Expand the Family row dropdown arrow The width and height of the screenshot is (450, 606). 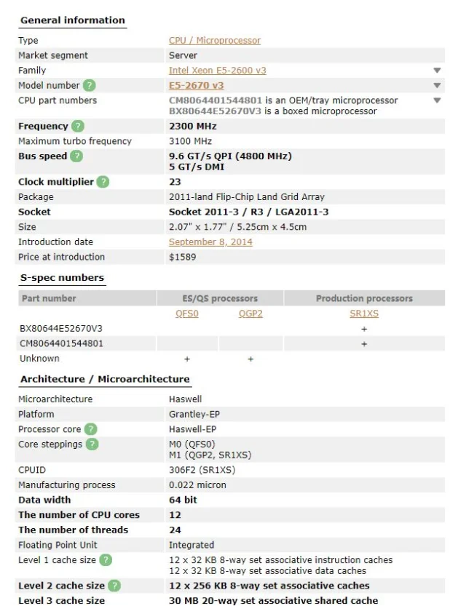coord(437,71)
